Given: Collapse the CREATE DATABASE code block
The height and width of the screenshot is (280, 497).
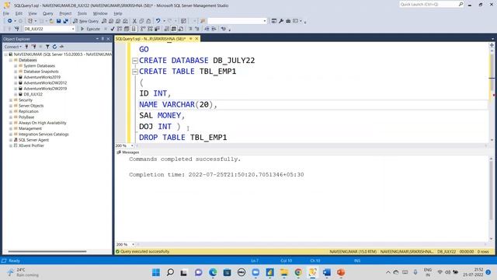Looking at the screenshot, I should pos(135,61).
